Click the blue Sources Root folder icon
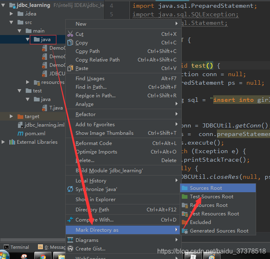 [185, 188]
